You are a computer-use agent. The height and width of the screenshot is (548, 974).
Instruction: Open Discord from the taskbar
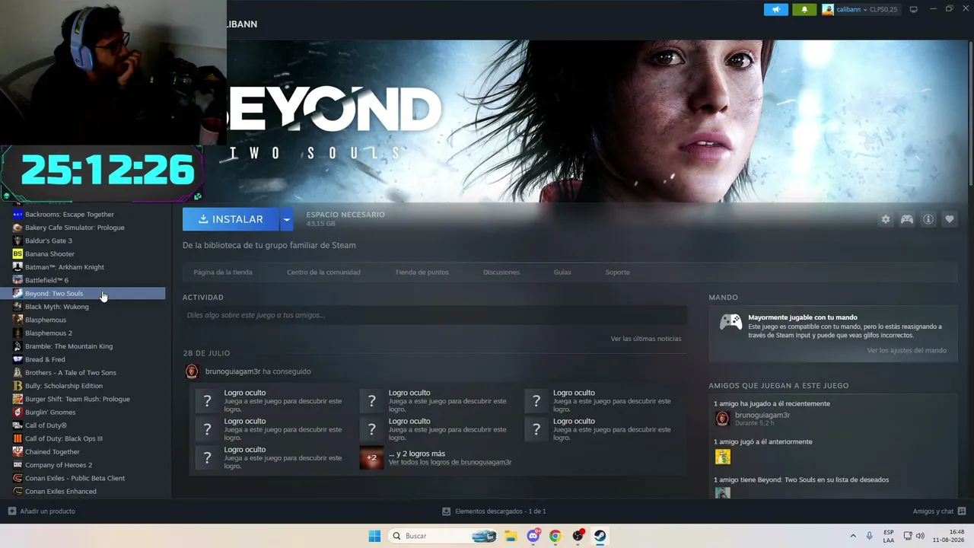point(533,536)
